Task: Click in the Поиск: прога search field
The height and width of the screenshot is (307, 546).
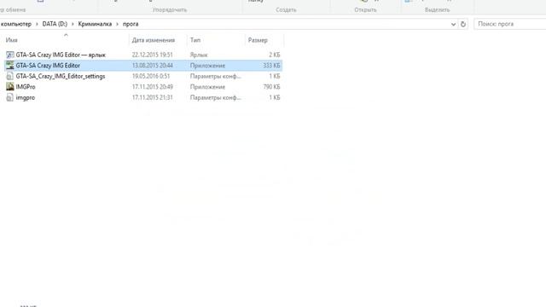Action: [510, 24]
